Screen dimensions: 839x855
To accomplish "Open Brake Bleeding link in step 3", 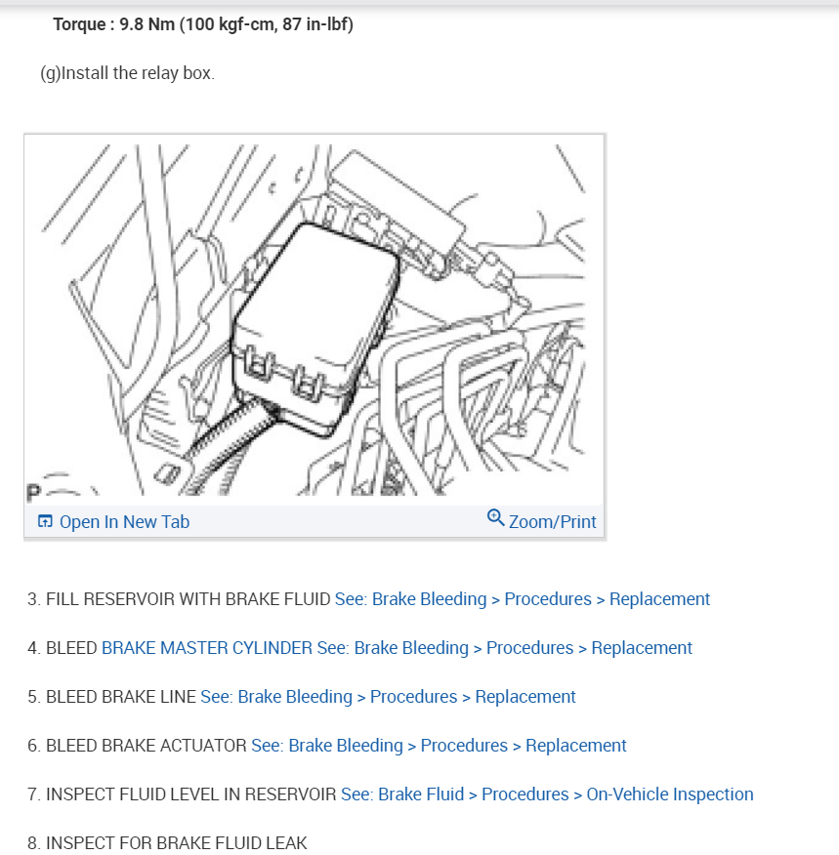I will (410, 598).
